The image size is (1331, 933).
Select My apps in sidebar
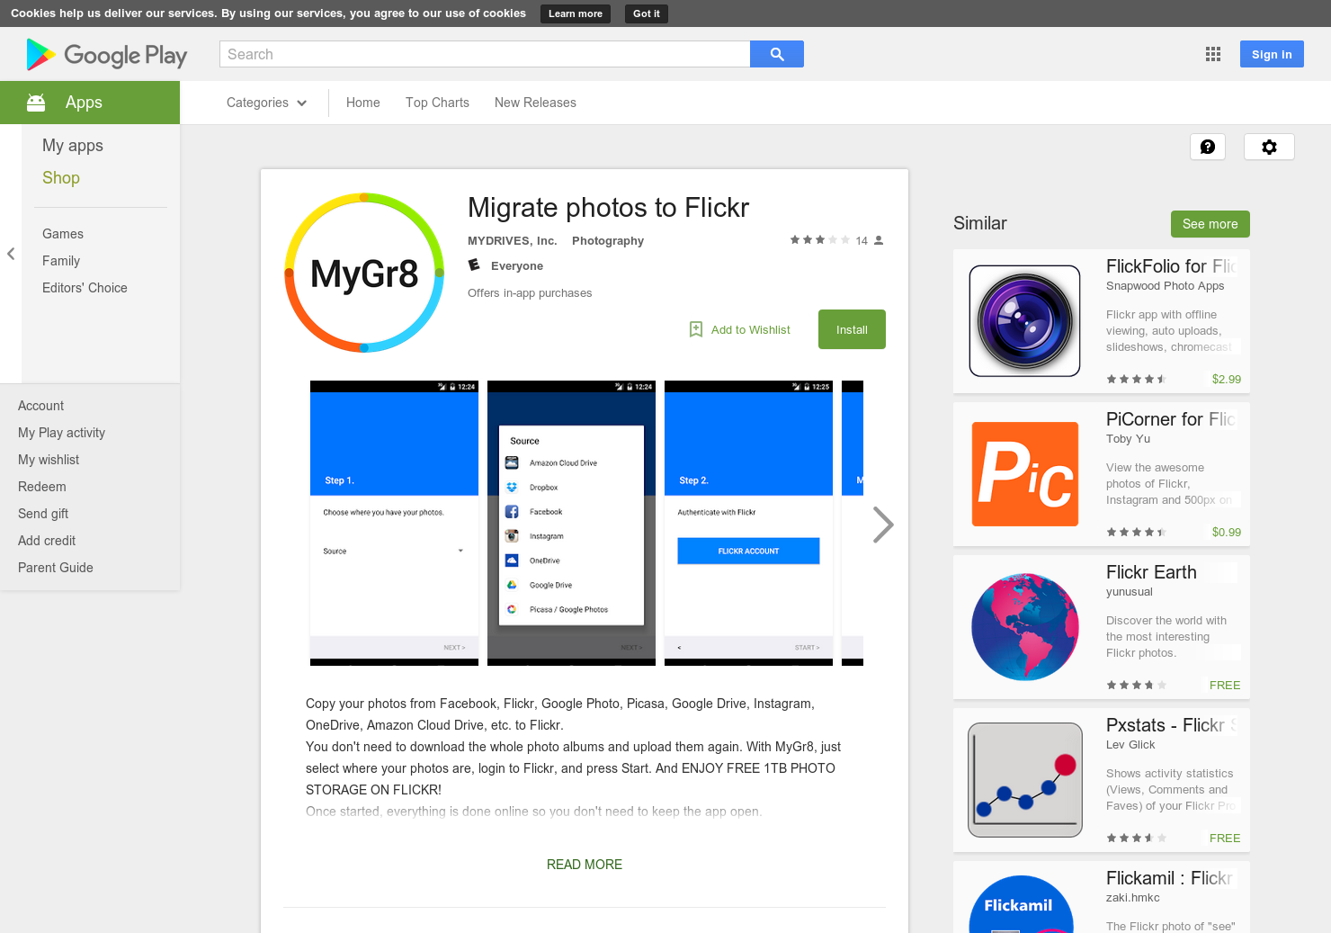73,146
